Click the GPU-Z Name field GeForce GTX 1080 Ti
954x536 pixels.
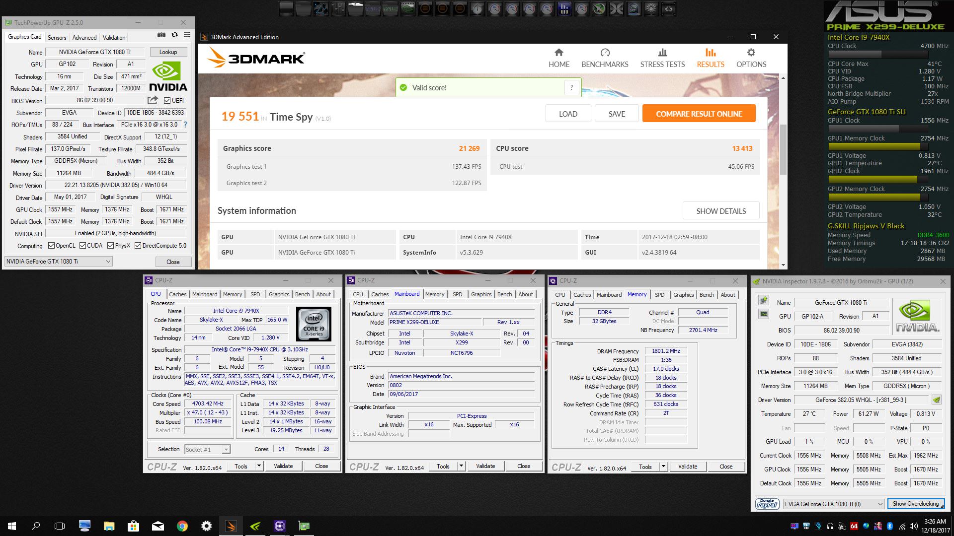click(x=95, y=52)
